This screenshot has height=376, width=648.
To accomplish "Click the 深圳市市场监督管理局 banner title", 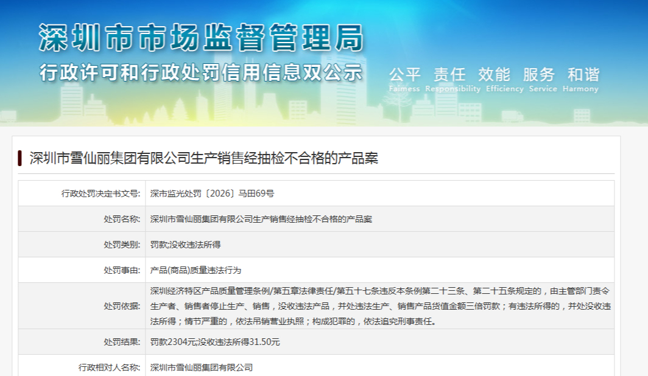I will (x=201, y=38).
